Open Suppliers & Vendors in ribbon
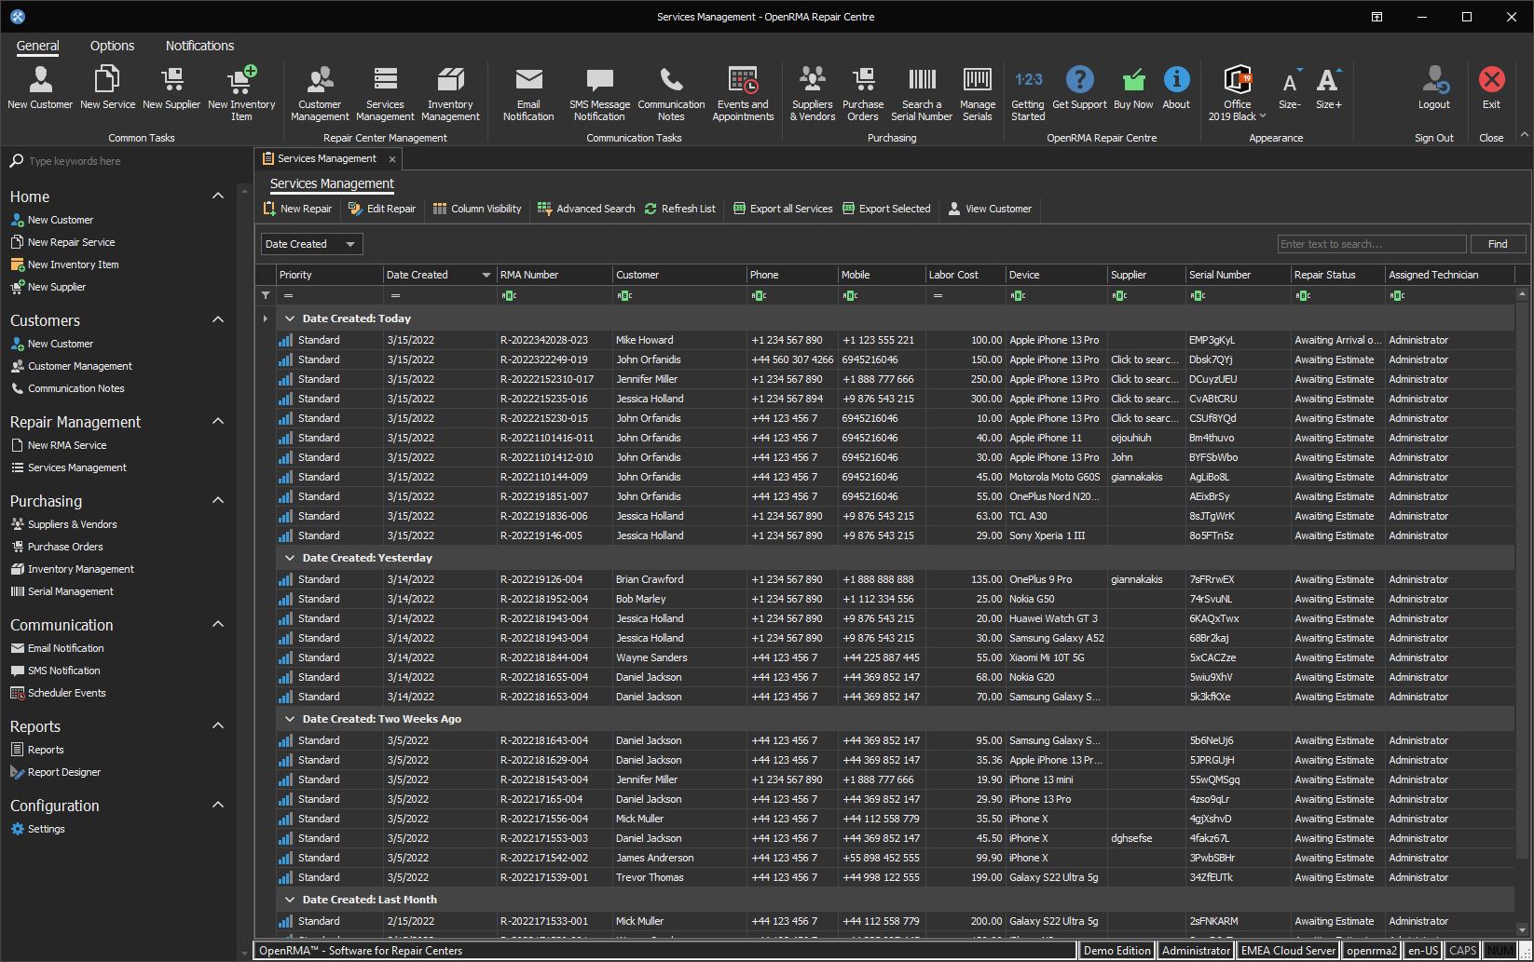The height and width of the screenshot is (962, 1534). pyautogui.click(x=813, y=93)
